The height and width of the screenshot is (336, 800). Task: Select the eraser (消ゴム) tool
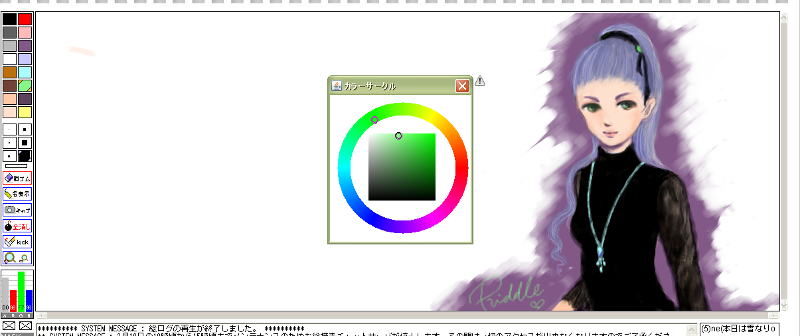click(x=17, y=178)
